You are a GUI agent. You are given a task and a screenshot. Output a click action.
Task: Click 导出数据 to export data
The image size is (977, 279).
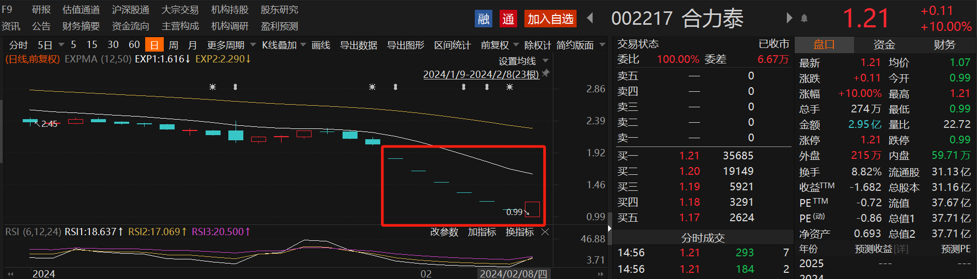(359, 45)
